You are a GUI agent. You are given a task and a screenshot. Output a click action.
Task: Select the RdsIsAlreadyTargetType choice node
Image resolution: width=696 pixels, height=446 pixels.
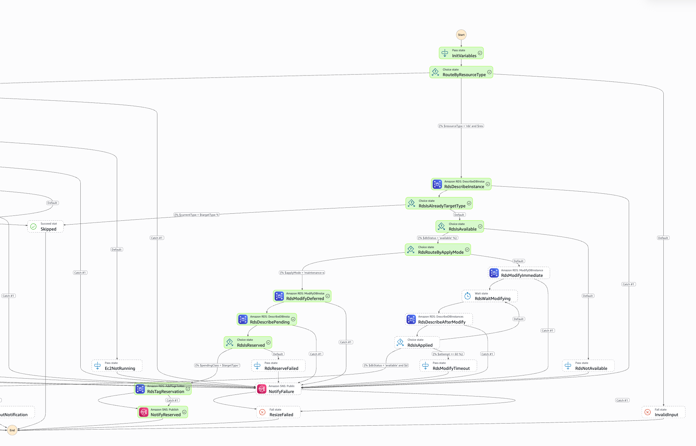439,204
